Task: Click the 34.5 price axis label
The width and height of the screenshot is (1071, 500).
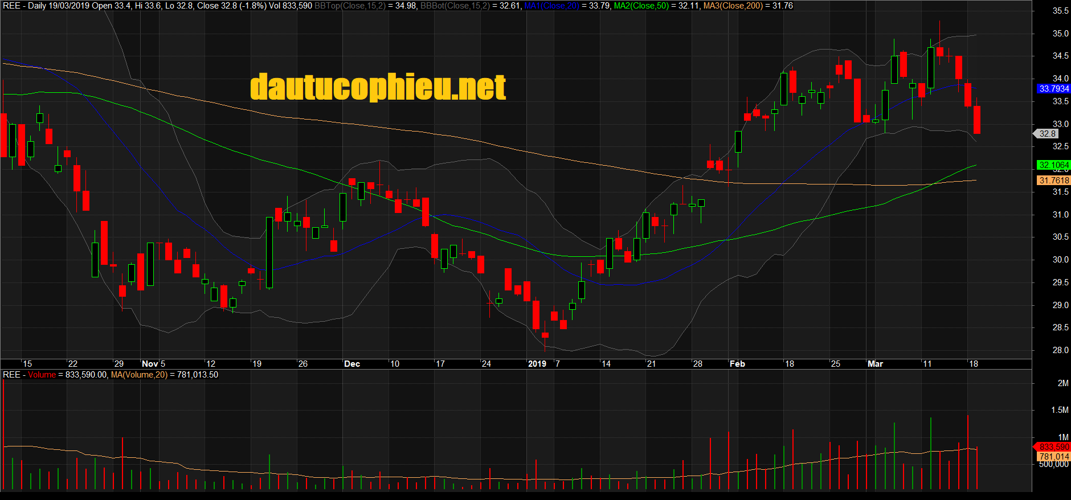Action: 1060,56
